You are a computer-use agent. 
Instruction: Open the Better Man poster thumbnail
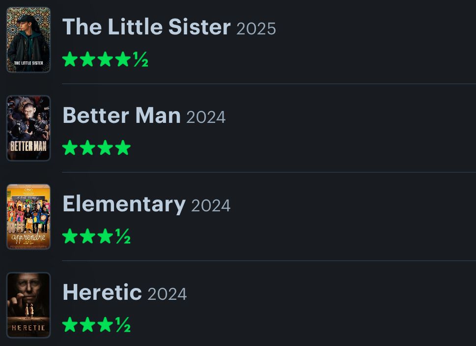28,128
